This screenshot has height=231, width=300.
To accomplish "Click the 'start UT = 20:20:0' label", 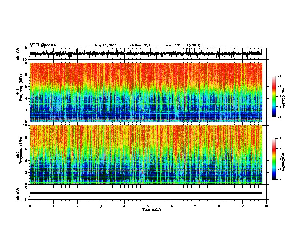I will pyautogui.click(x=183, y=45).
